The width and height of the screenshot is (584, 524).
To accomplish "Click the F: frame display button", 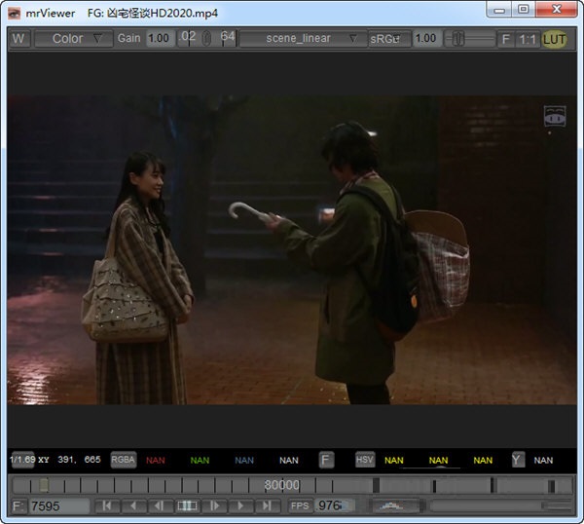I will [18, 506].
